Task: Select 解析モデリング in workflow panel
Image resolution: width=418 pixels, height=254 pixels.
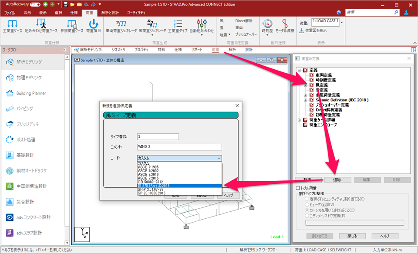Action: tap(33, 62)
